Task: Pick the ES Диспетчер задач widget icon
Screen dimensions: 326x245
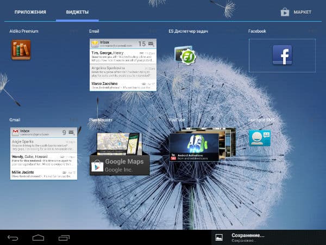Action: [x=185, y=55]
